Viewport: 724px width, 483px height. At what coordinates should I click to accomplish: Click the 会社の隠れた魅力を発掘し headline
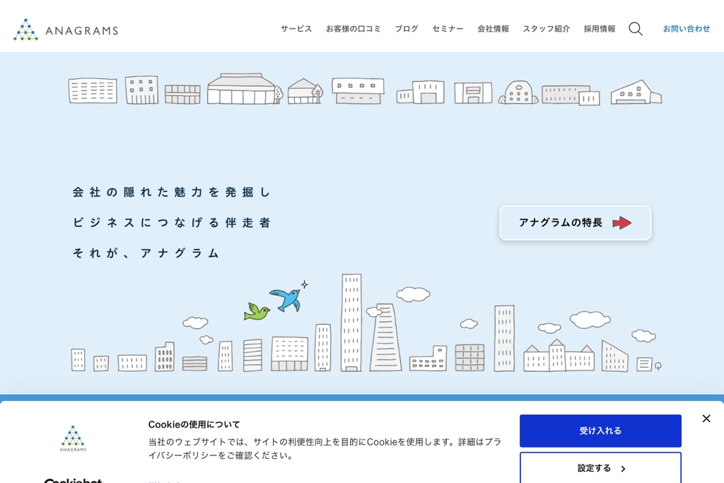[x=171, y=192]
